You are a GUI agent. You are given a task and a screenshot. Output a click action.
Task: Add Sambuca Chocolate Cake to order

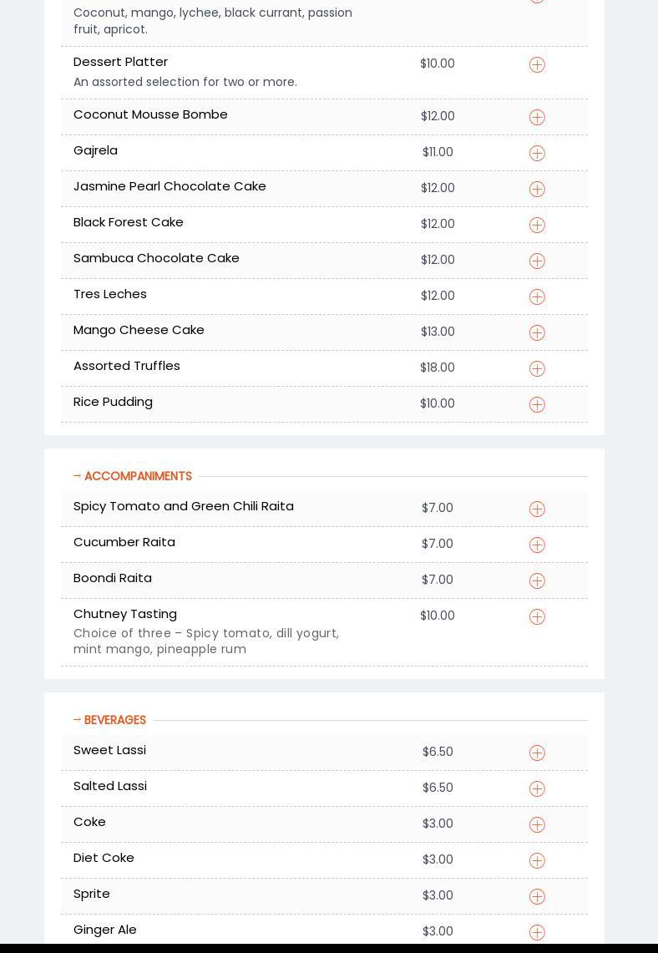coord(537,261)
